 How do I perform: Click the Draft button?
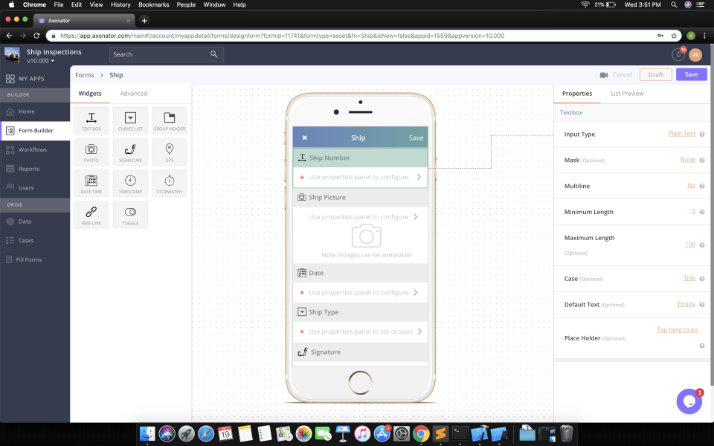pyautogui.click(x=655, y=74)
